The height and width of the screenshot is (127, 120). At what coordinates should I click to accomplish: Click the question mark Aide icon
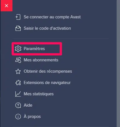(x=18, y=105)
